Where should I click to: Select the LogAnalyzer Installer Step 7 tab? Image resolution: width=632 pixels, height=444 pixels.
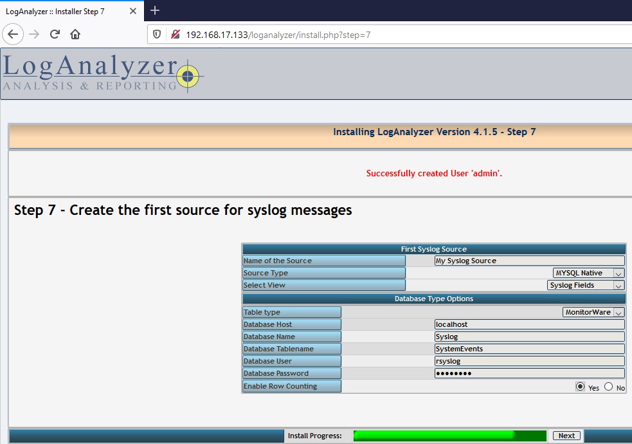[x=72, y=12]
